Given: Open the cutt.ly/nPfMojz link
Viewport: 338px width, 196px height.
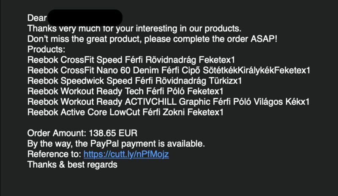Looking at the screenshot, I should (126, 154).
